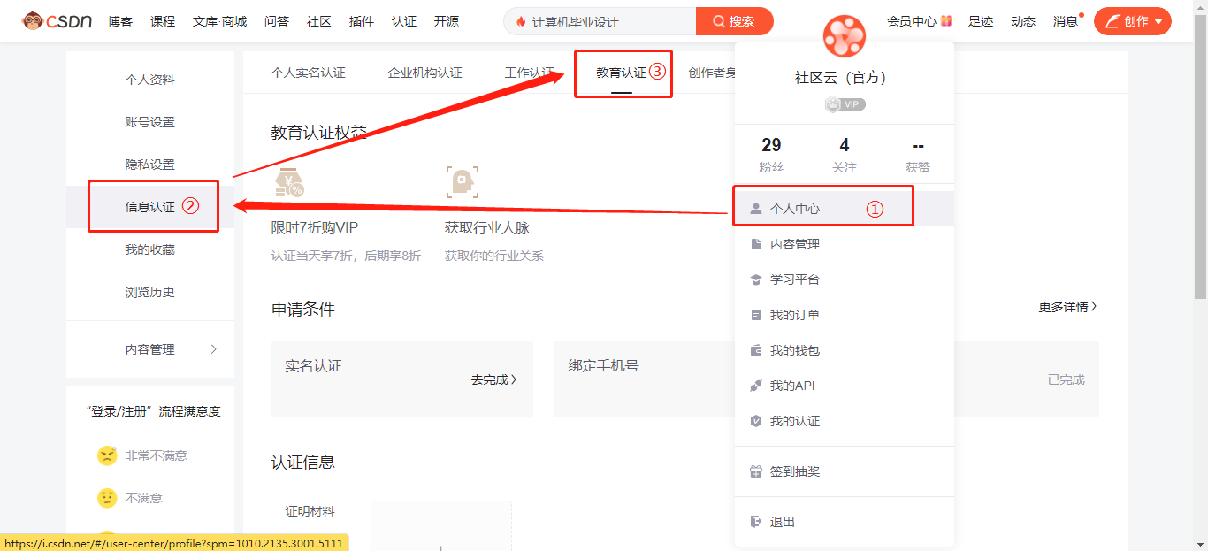
Task: Click the VIP badge under username
Action: click(x=845, y=104)
